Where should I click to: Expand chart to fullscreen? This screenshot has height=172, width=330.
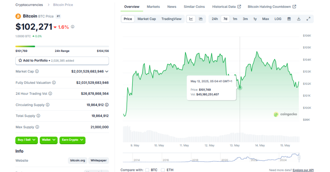click(x=308, y=19)
